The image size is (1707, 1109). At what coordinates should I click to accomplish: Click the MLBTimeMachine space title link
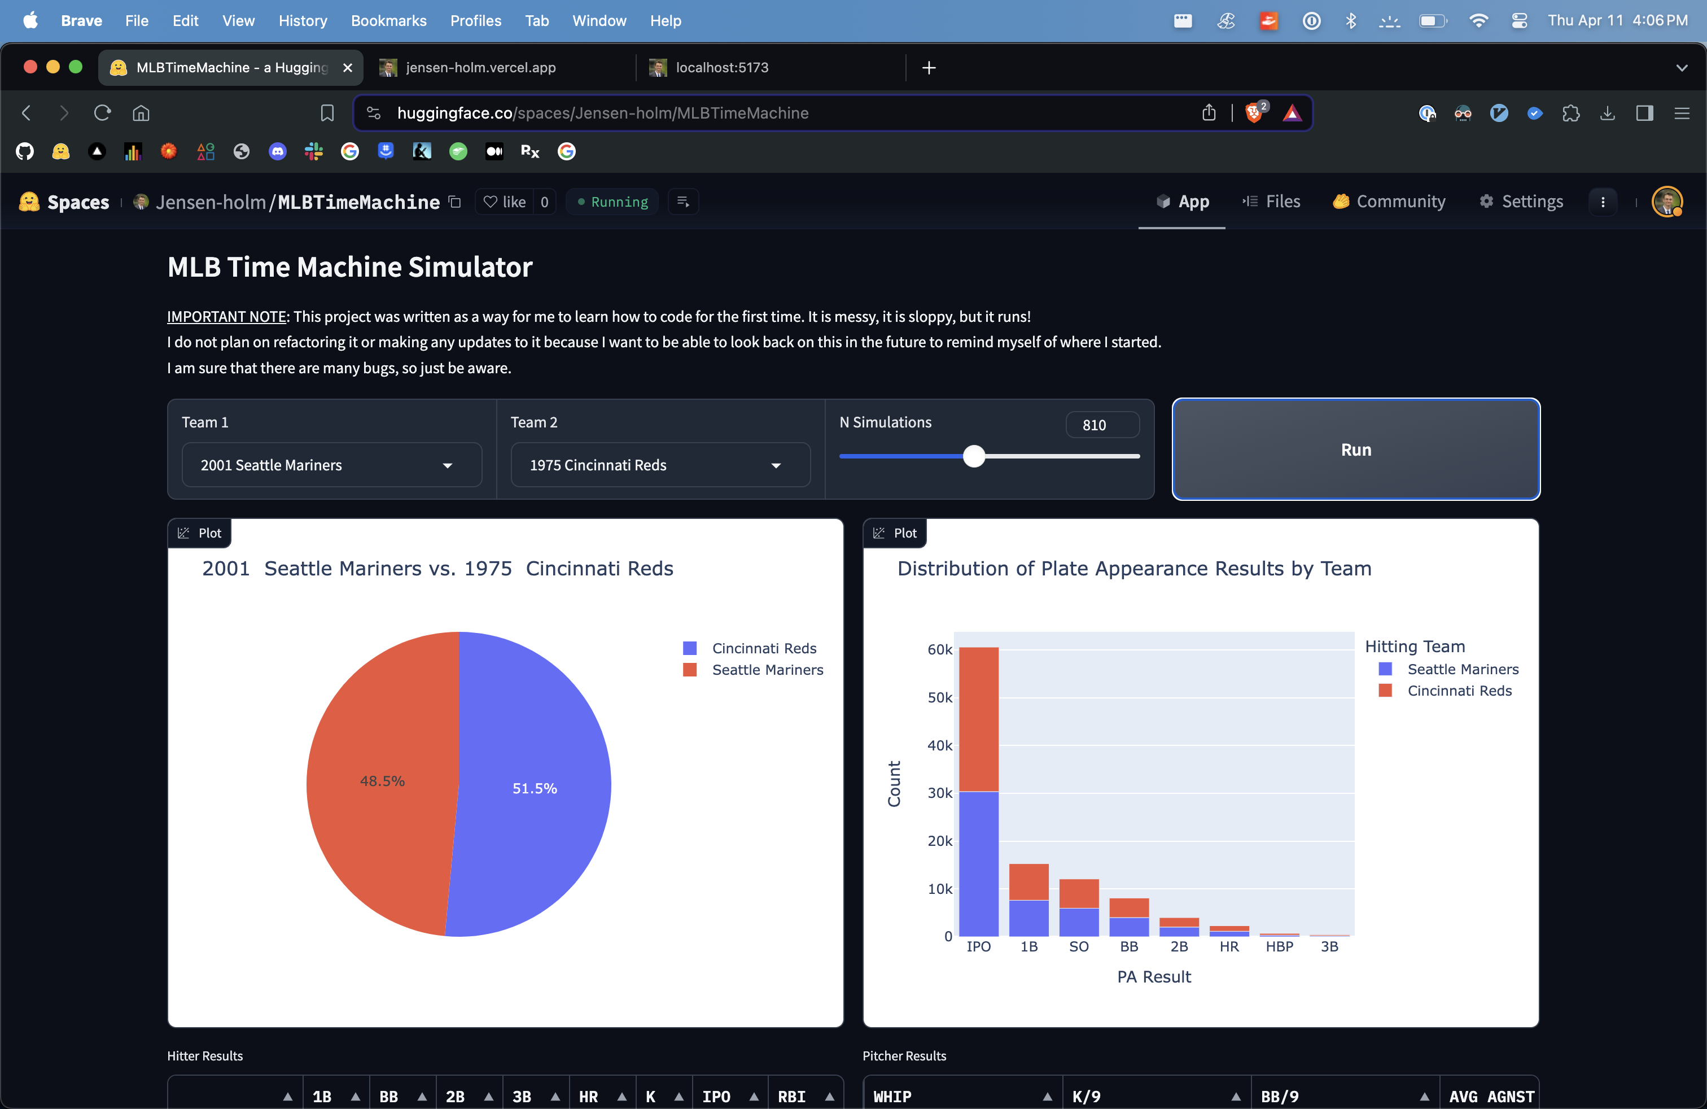click(x=358, y=202)
